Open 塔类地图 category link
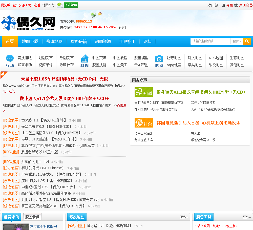Image resolution: width=253 pixels, height=230 pixels. coord(195,65)
